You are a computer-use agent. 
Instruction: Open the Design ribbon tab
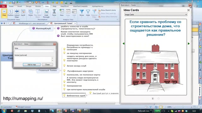coord(29,6)
